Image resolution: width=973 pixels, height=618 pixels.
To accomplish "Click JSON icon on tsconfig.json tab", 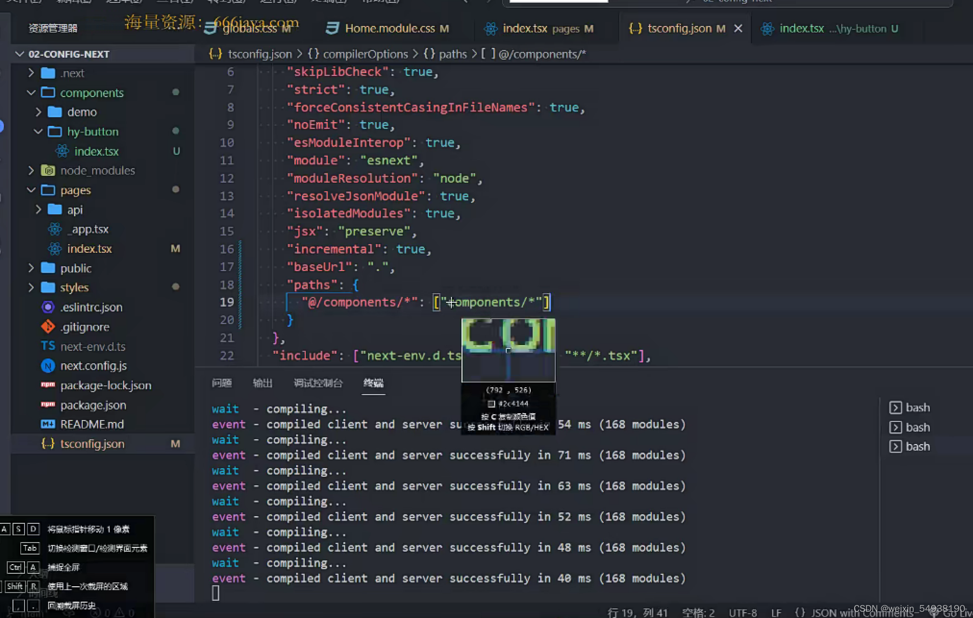I will tap(636, 29).
